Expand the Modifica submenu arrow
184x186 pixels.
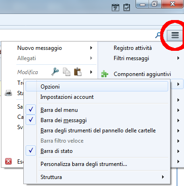(x=91, y=72)
